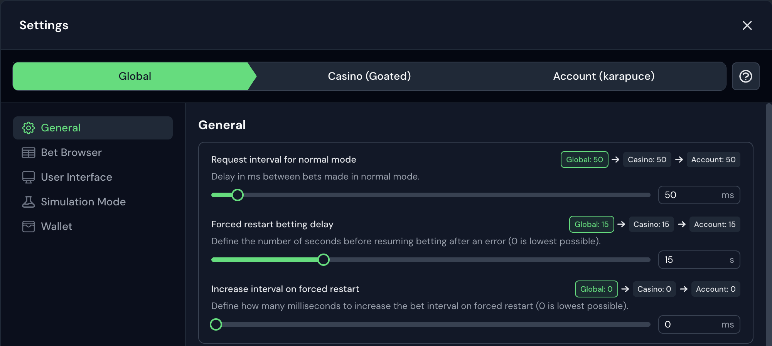Focus the request interval ms input field
772x346 pixels.
(690, 195)
